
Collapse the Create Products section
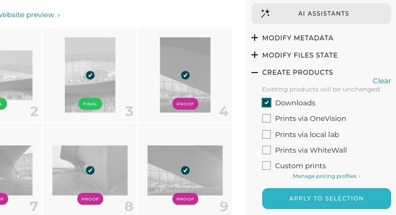pos(292,72)
